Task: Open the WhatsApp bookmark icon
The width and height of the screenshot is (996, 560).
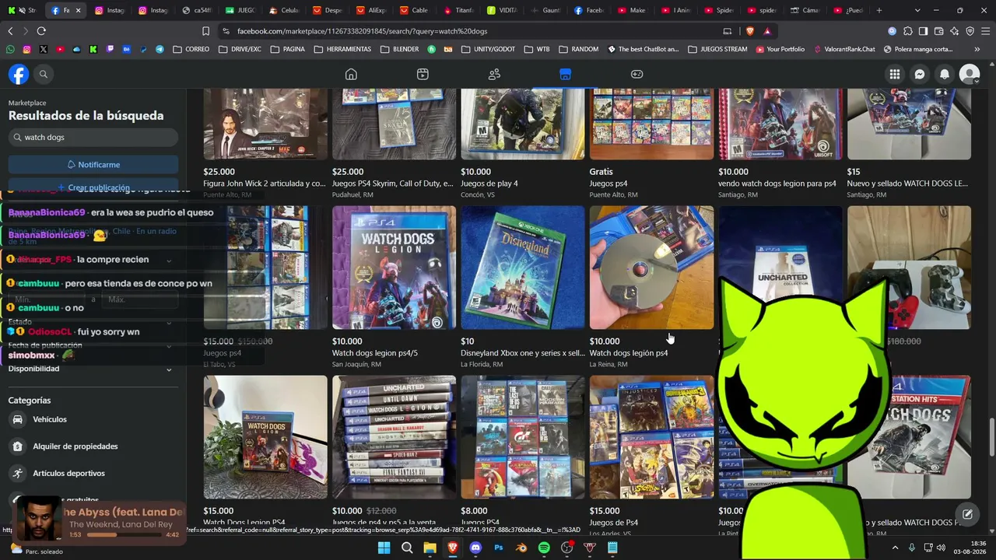Action: 10,49
